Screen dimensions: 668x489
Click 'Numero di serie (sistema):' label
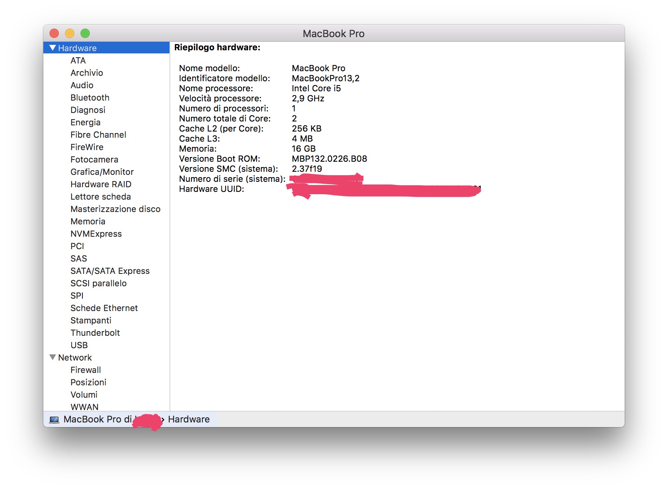tap(232, 179)
